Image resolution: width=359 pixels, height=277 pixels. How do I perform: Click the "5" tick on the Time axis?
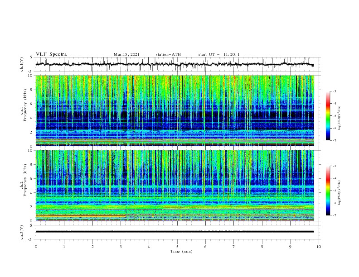click(177, 247)
